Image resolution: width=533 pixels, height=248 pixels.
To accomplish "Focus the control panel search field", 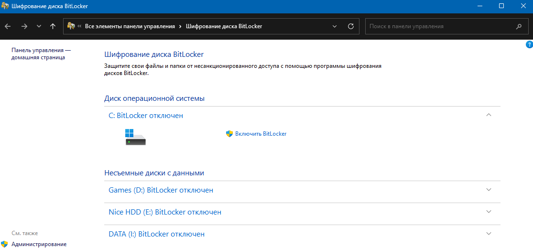I will [446, 26].
